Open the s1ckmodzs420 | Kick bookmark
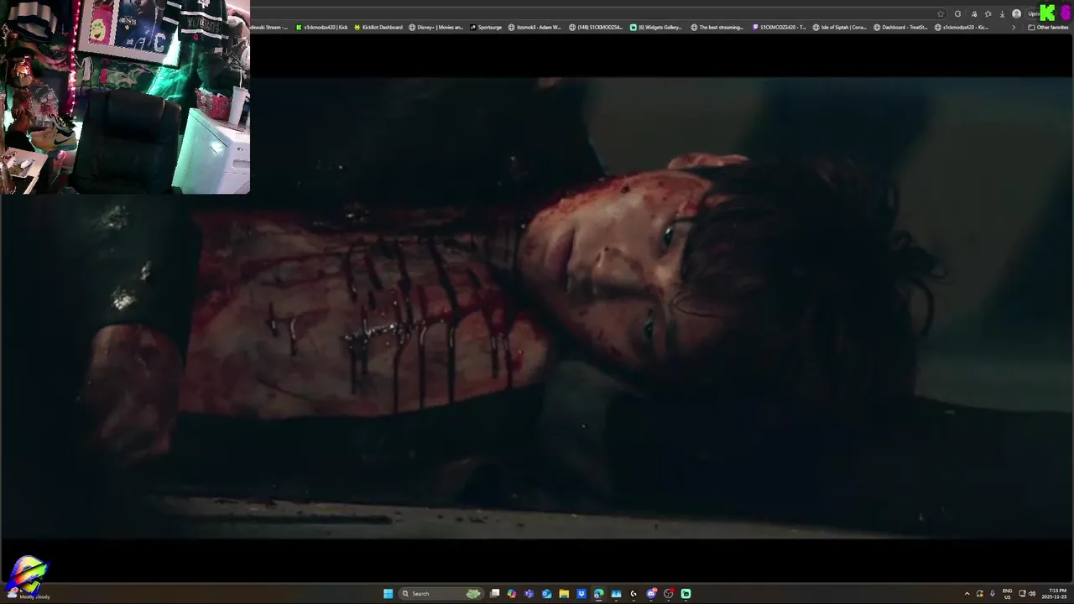 click(x=321, y=27)
